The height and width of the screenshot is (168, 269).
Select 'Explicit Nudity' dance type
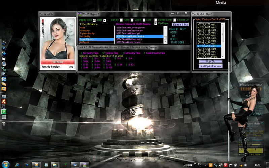pos(97,39)
